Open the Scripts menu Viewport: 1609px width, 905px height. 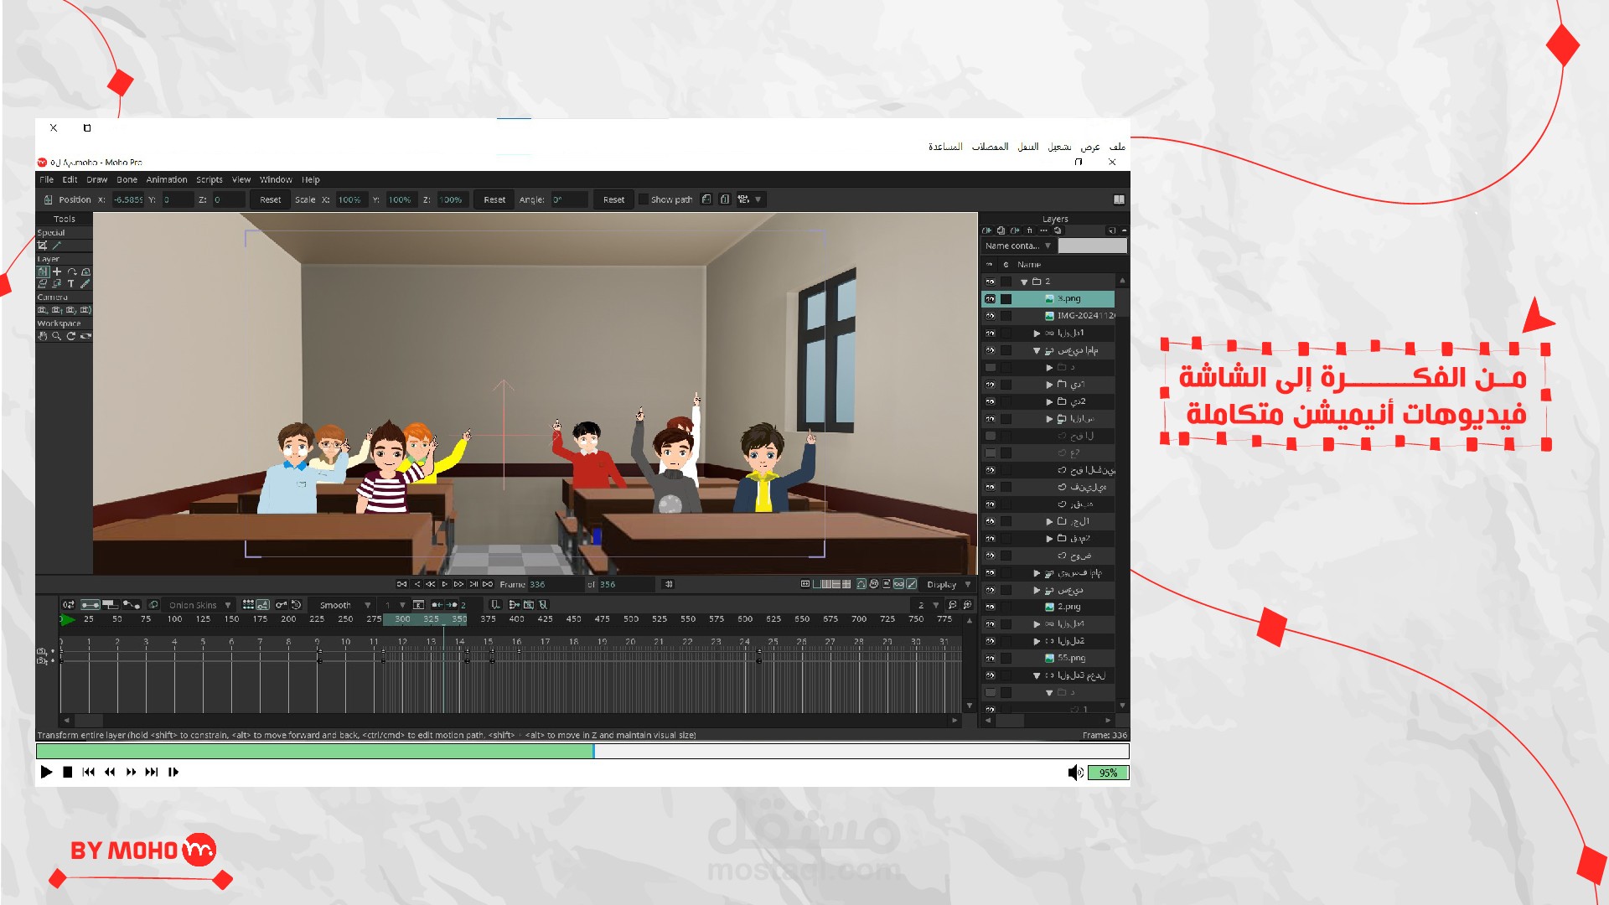point(210,179)
